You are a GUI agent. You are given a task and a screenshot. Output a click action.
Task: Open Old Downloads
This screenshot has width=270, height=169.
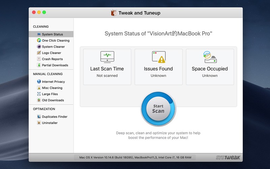pos(51,100)
